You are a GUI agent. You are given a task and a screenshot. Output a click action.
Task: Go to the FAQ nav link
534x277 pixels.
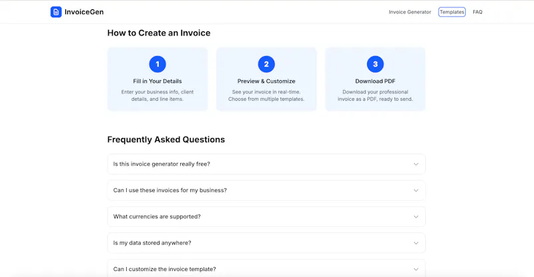click(x=477, y=12)
